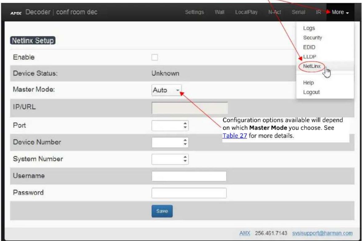Tick the Enable checkbox
This screenshot has height=241, width=362.
pyautogui.click(x=155, y=57)
